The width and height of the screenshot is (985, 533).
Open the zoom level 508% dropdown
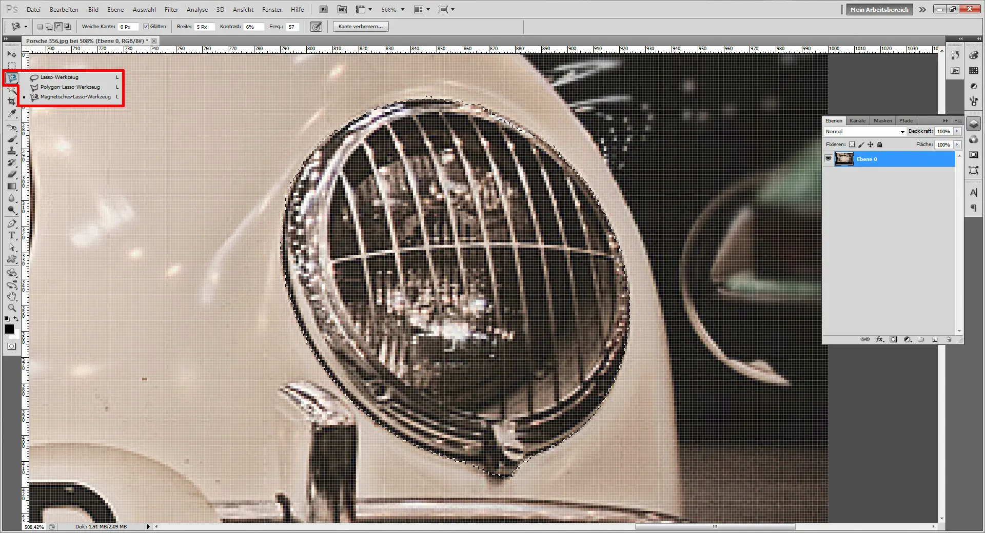[x=403, y=9]
